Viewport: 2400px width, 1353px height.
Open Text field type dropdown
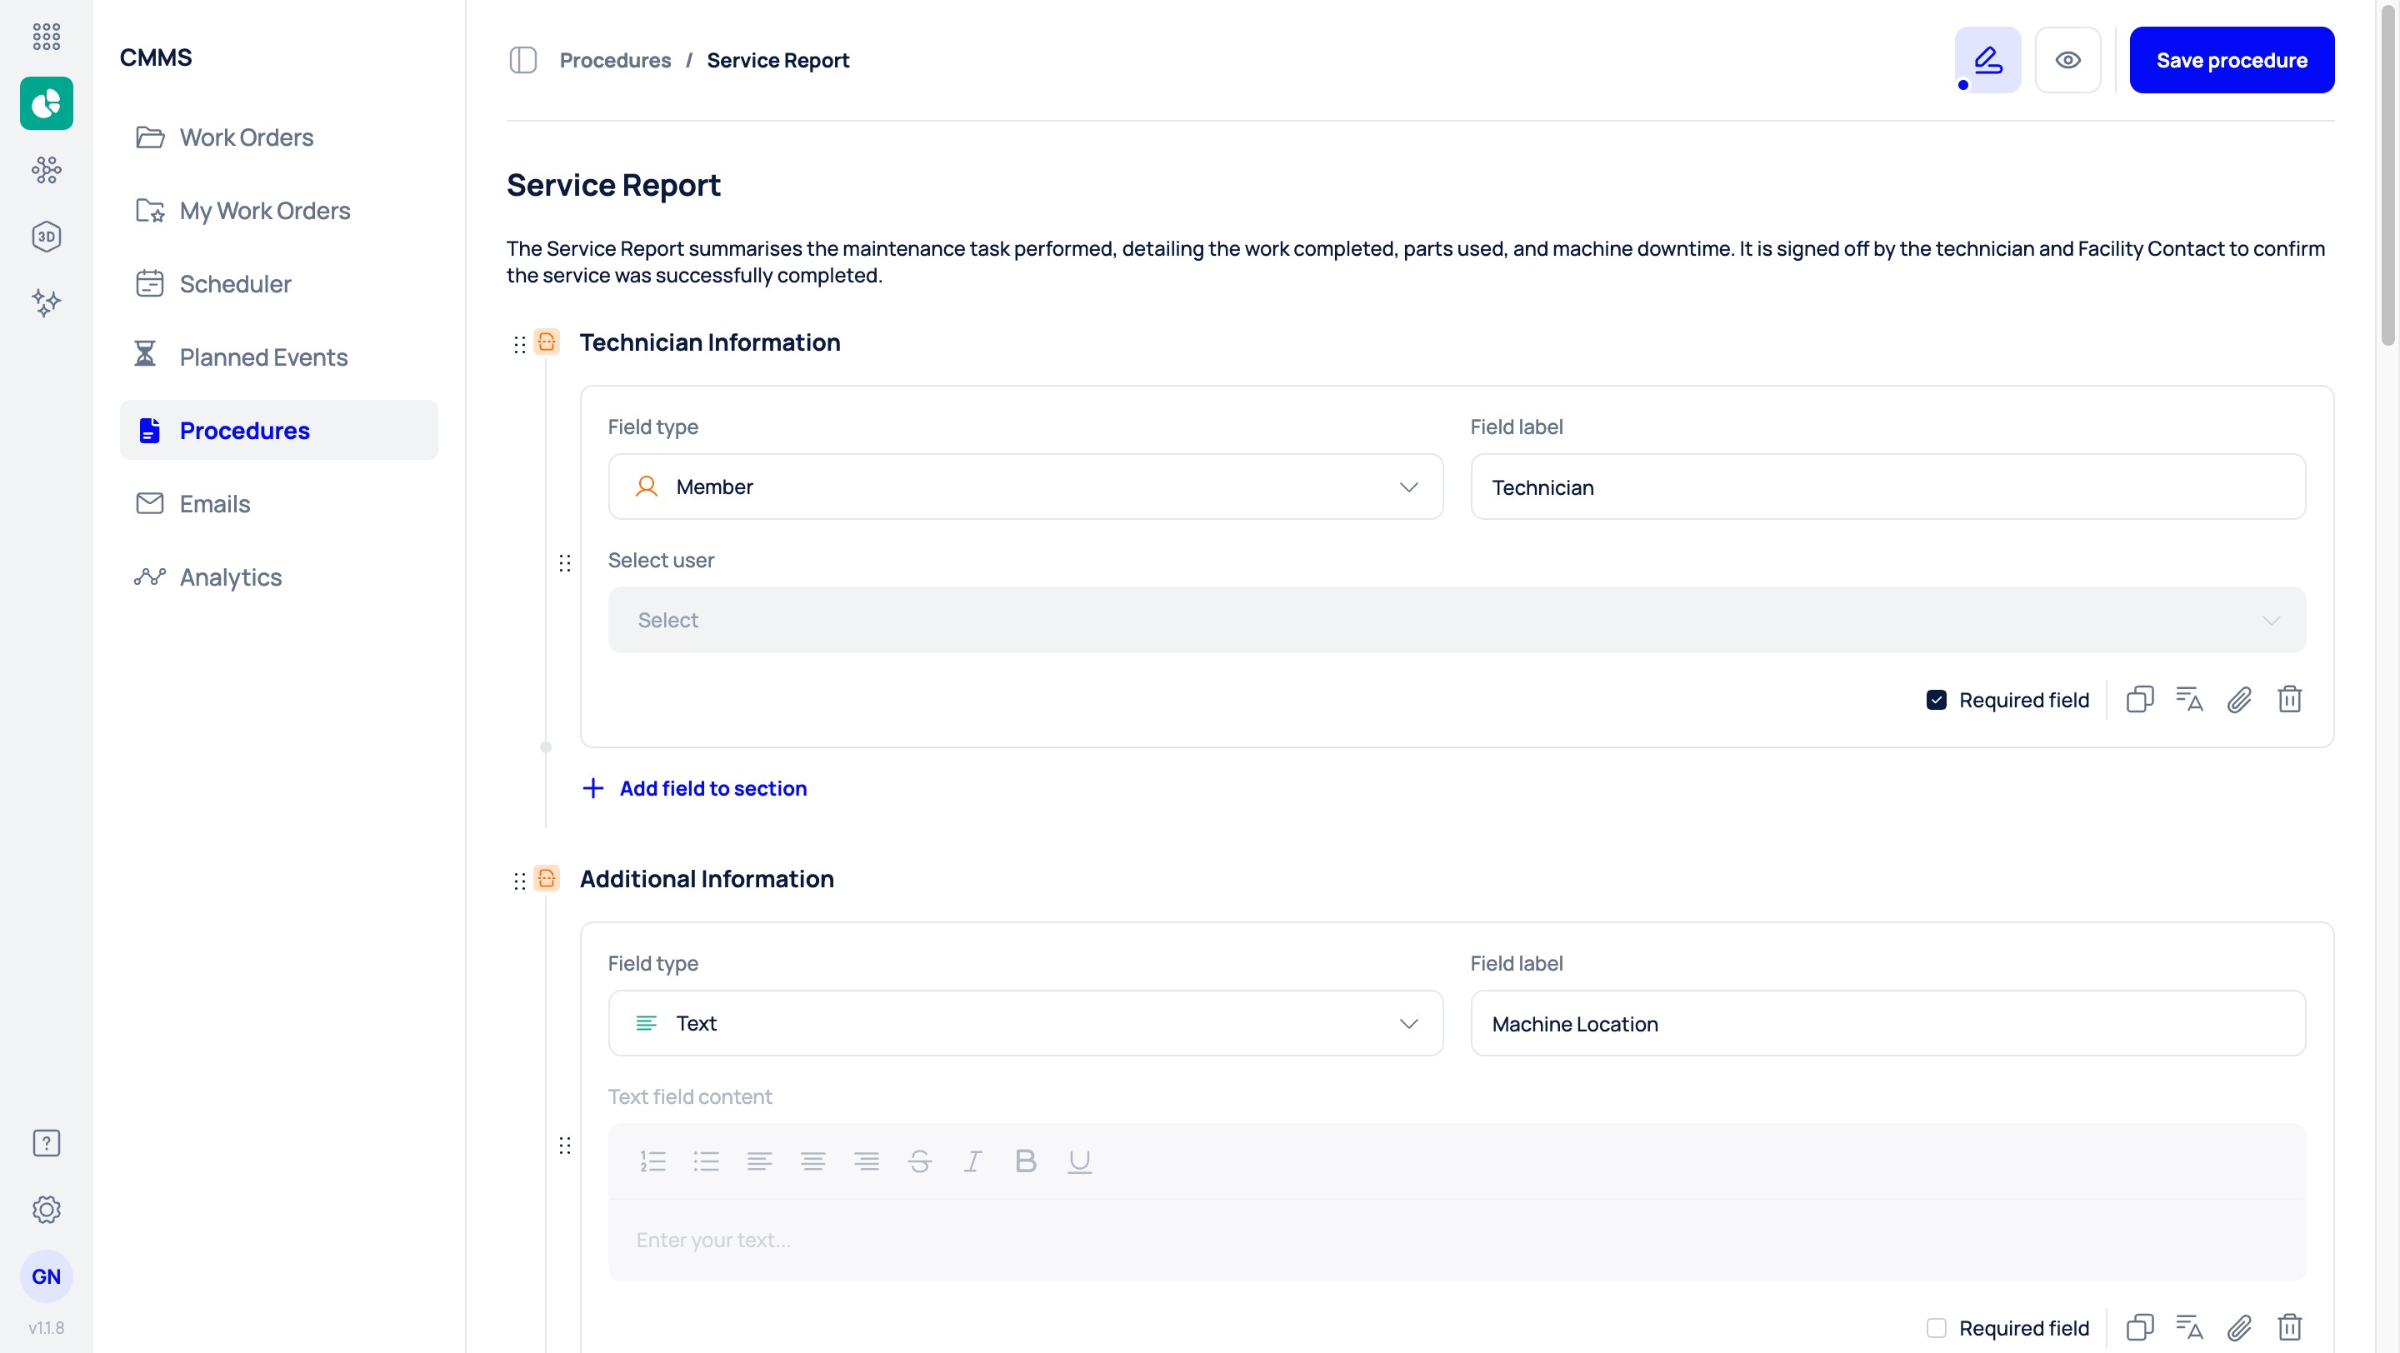(1025, 1023)
